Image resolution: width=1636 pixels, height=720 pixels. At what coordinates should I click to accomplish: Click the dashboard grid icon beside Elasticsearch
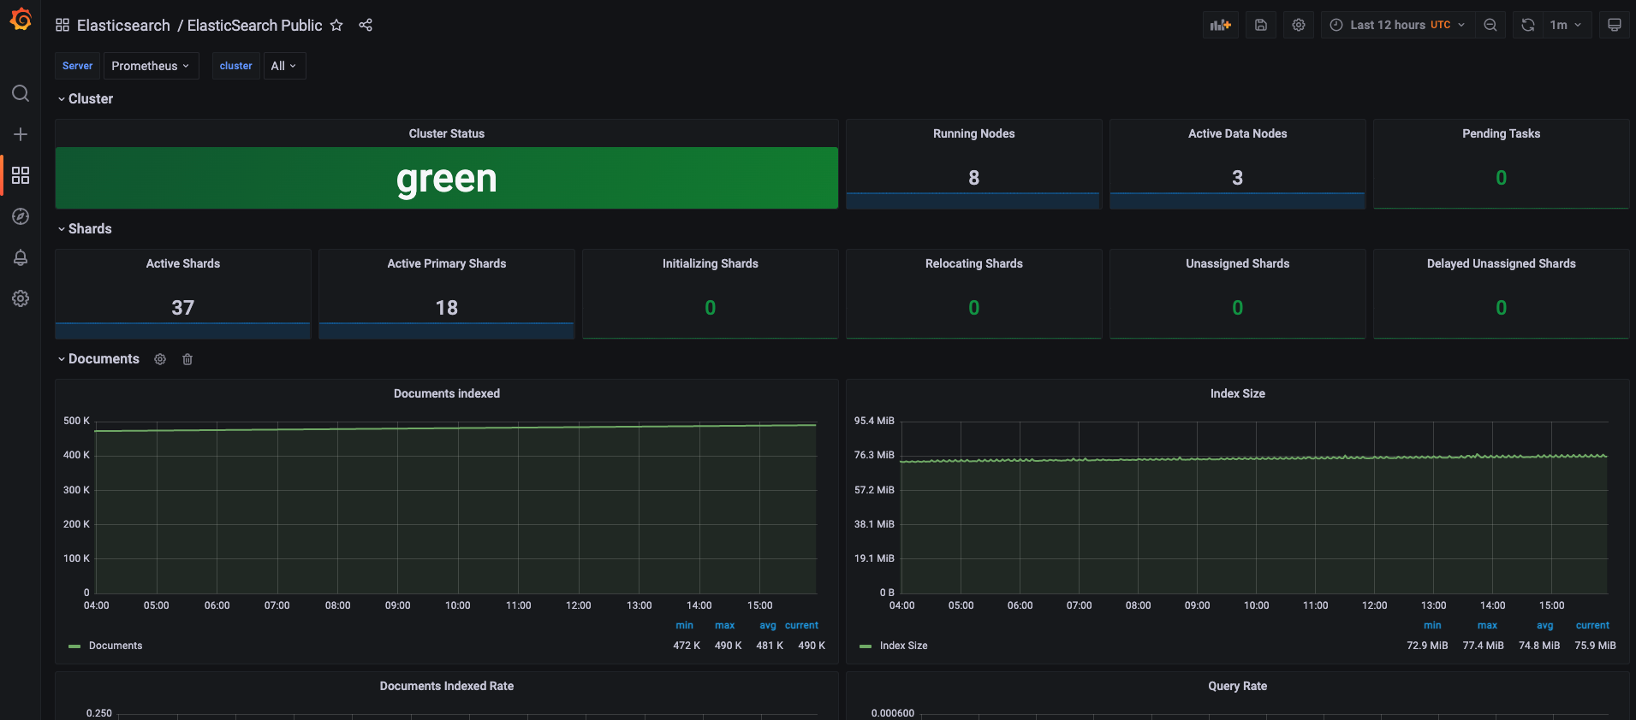pyautogui.click(x=62, y=25)
